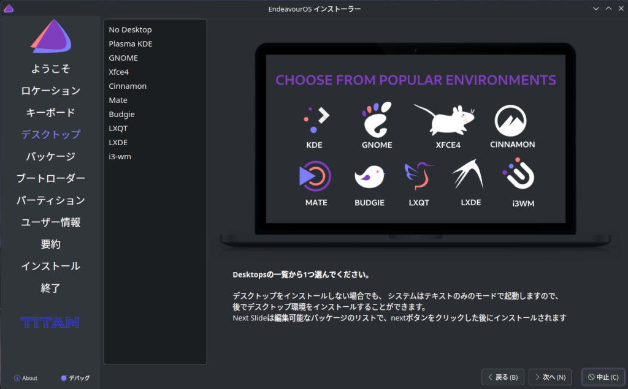Go to the パッケージ step in the sidebar

[x=50, y=156]
